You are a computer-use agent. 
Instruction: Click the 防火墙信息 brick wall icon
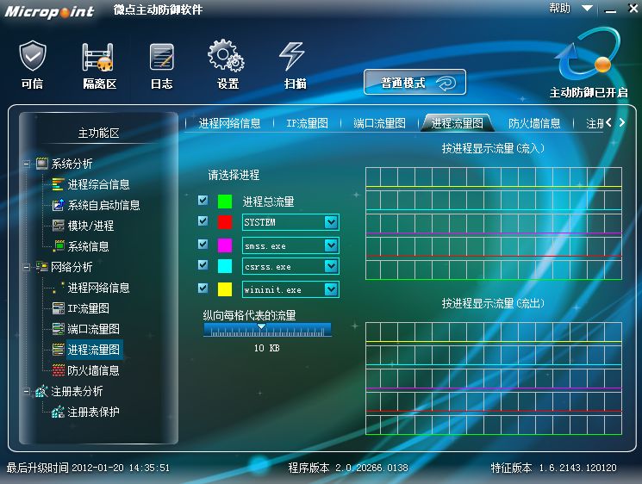58,370
